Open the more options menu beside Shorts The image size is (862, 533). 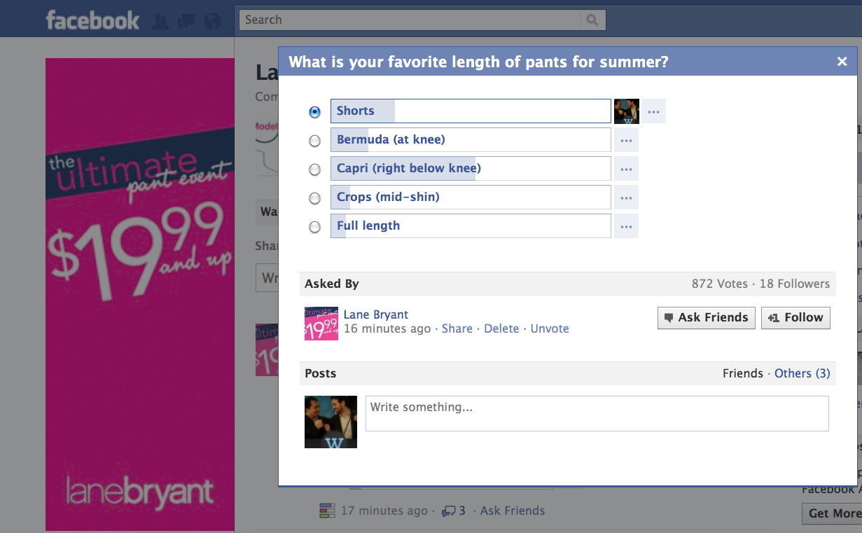point(653,111)
